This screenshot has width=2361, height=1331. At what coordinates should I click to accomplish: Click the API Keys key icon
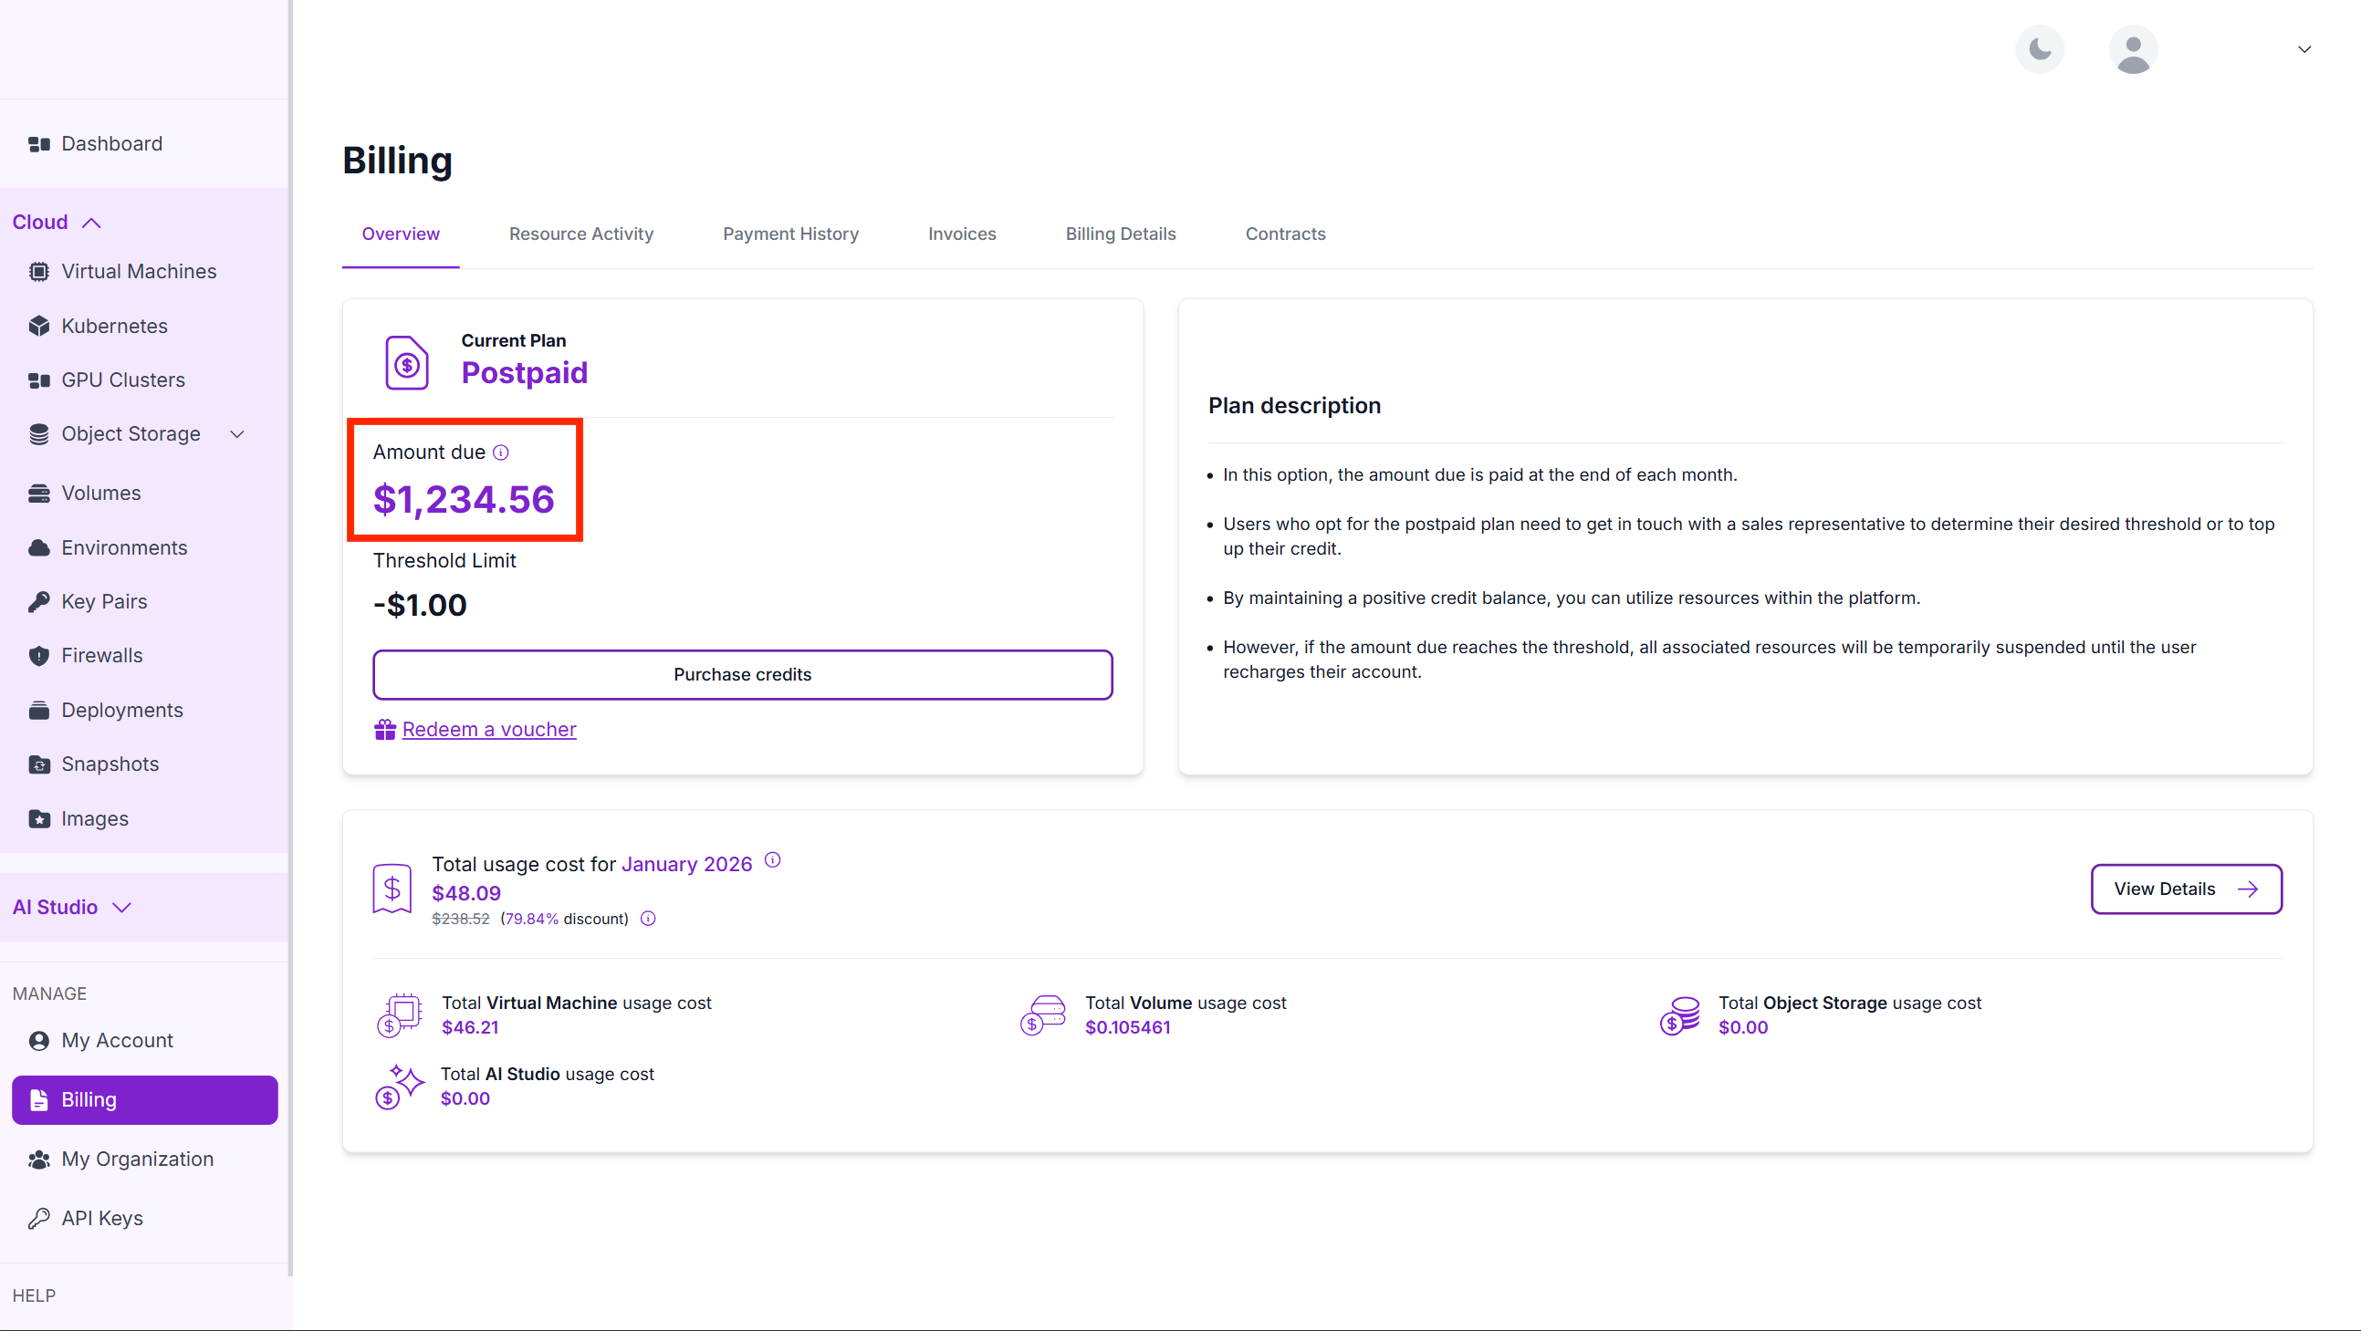pos(38,1218)
